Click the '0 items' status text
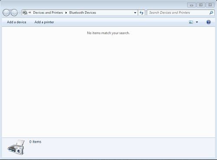Screen dimensions: 217x160 [x=35, y=142]
